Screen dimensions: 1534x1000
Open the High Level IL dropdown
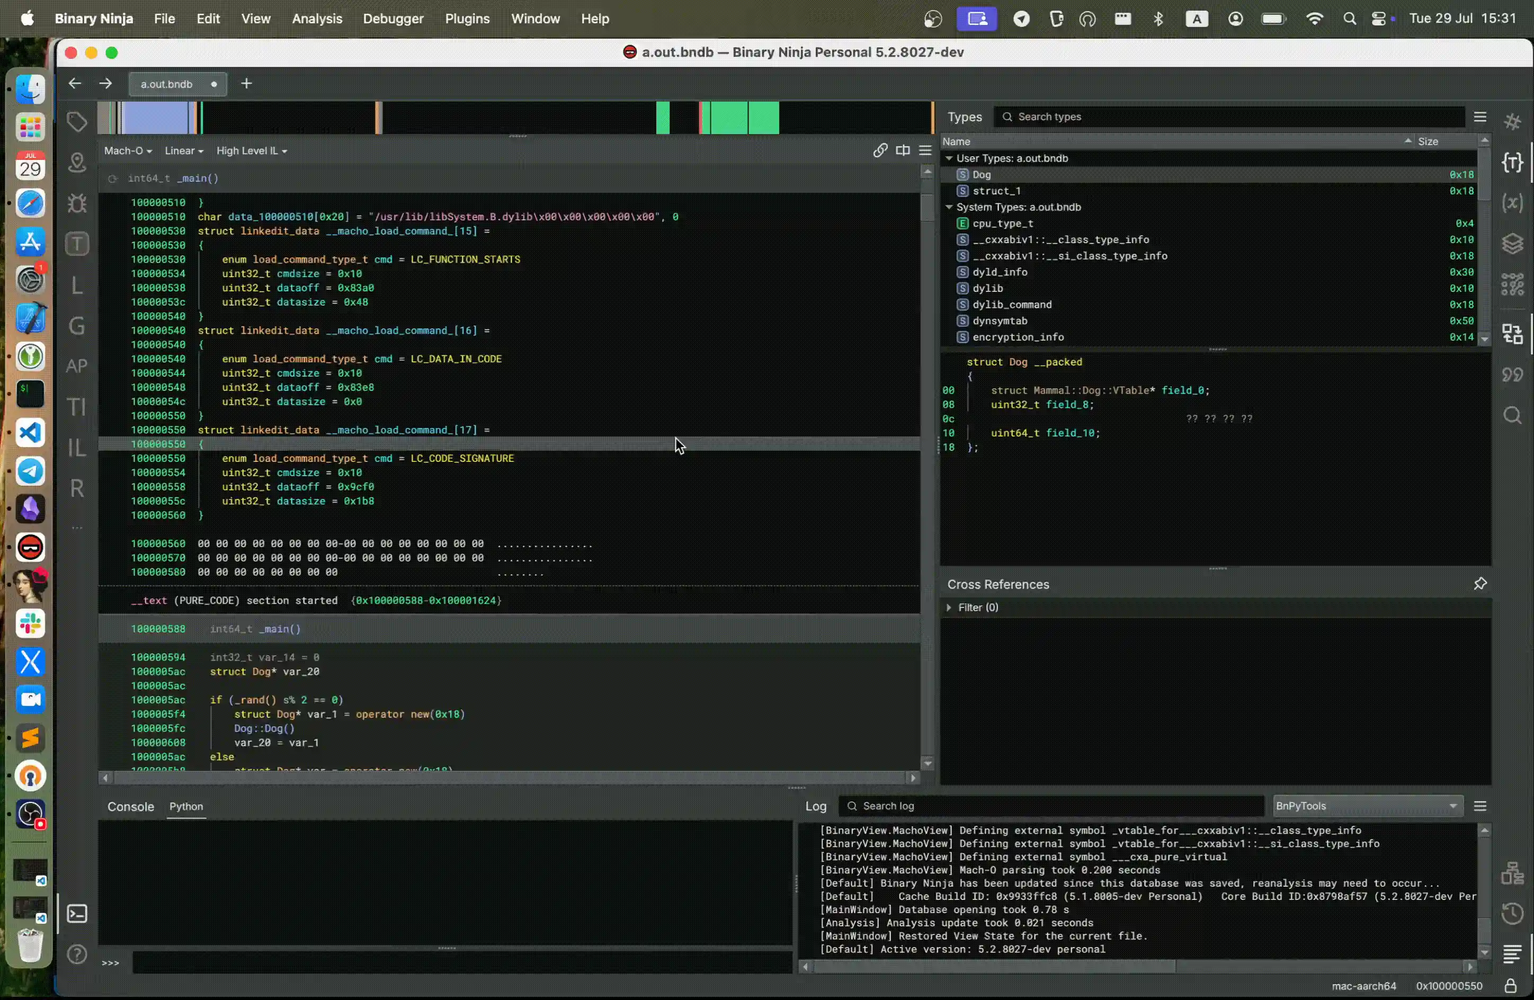point(252,151)
